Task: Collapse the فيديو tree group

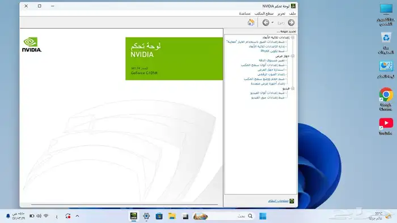Action: [293, 89]
